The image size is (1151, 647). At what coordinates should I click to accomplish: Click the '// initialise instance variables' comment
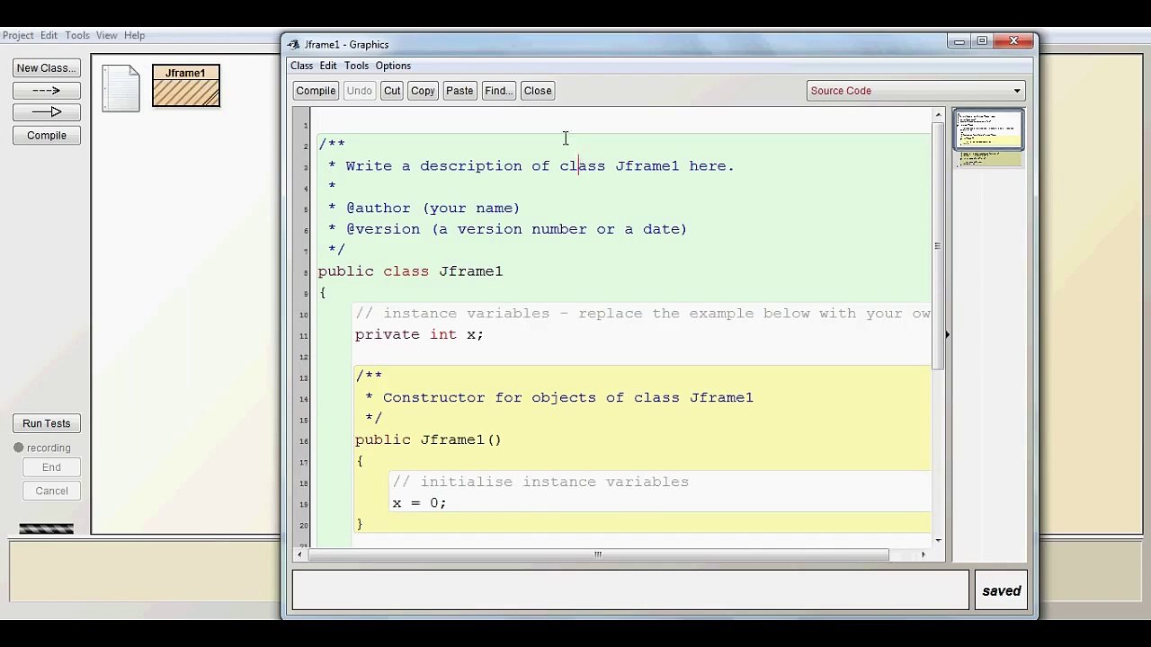point(540,482)
